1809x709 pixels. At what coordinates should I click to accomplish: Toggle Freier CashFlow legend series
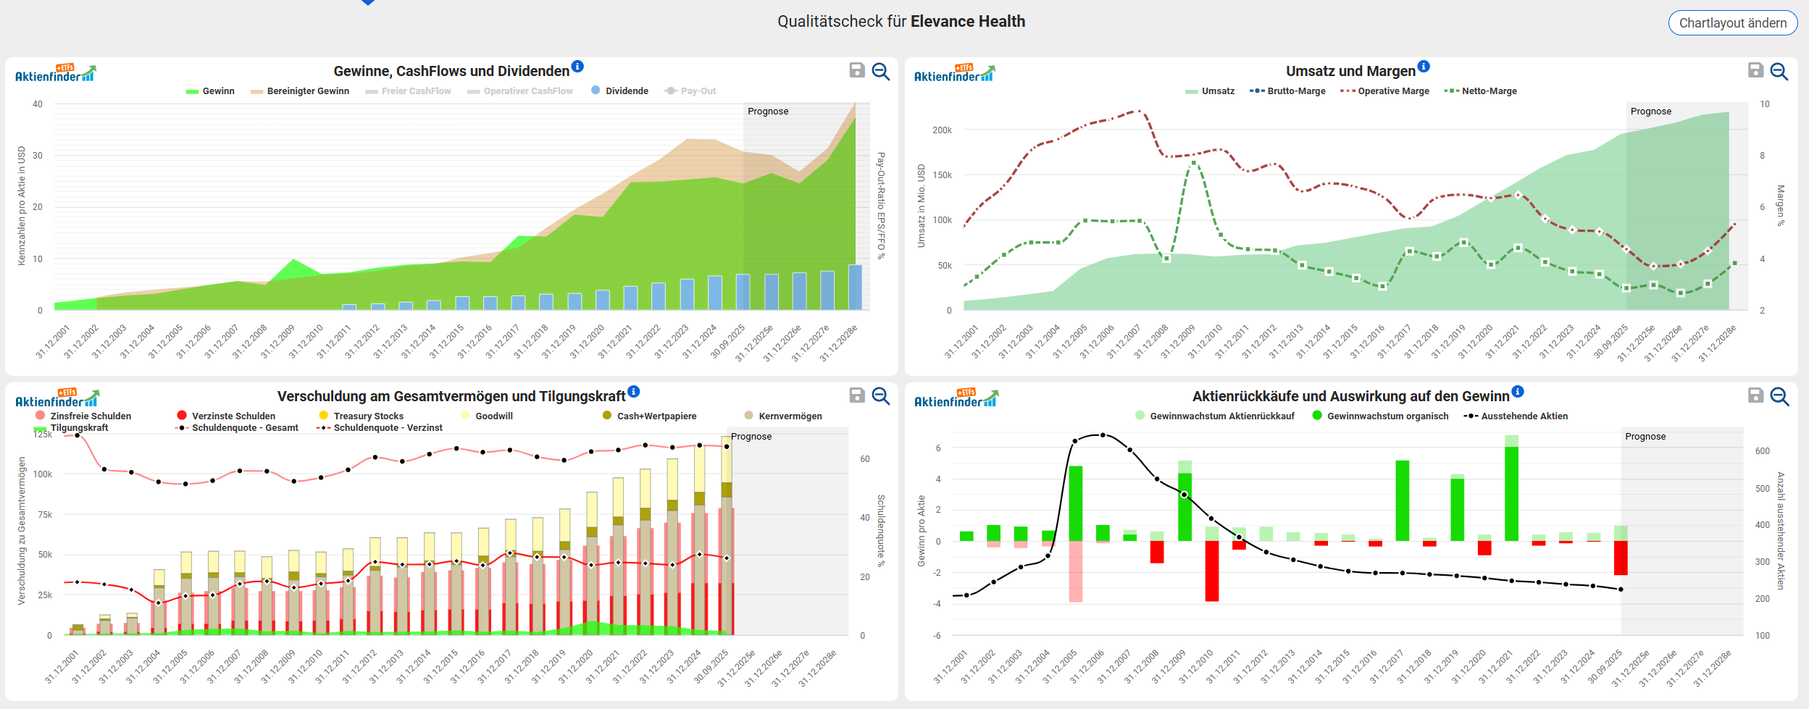click(416, 91)
